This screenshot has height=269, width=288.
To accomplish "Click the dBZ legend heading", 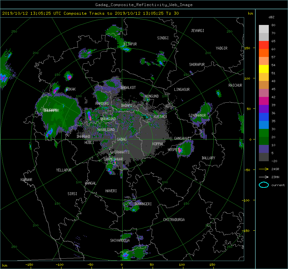I will click(x=271, y=17).
